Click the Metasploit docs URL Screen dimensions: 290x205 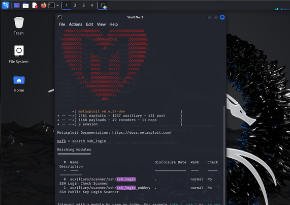pos(142,133)
